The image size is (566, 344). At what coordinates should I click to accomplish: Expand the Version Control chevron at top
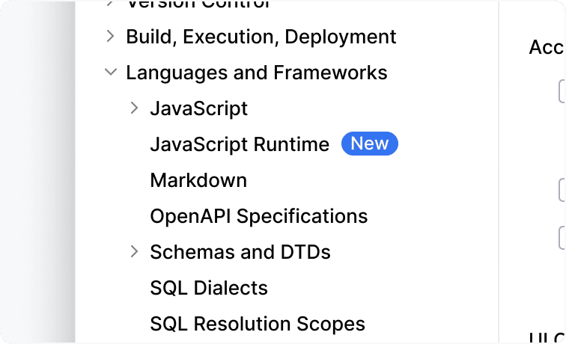click(x=110, y=4)
